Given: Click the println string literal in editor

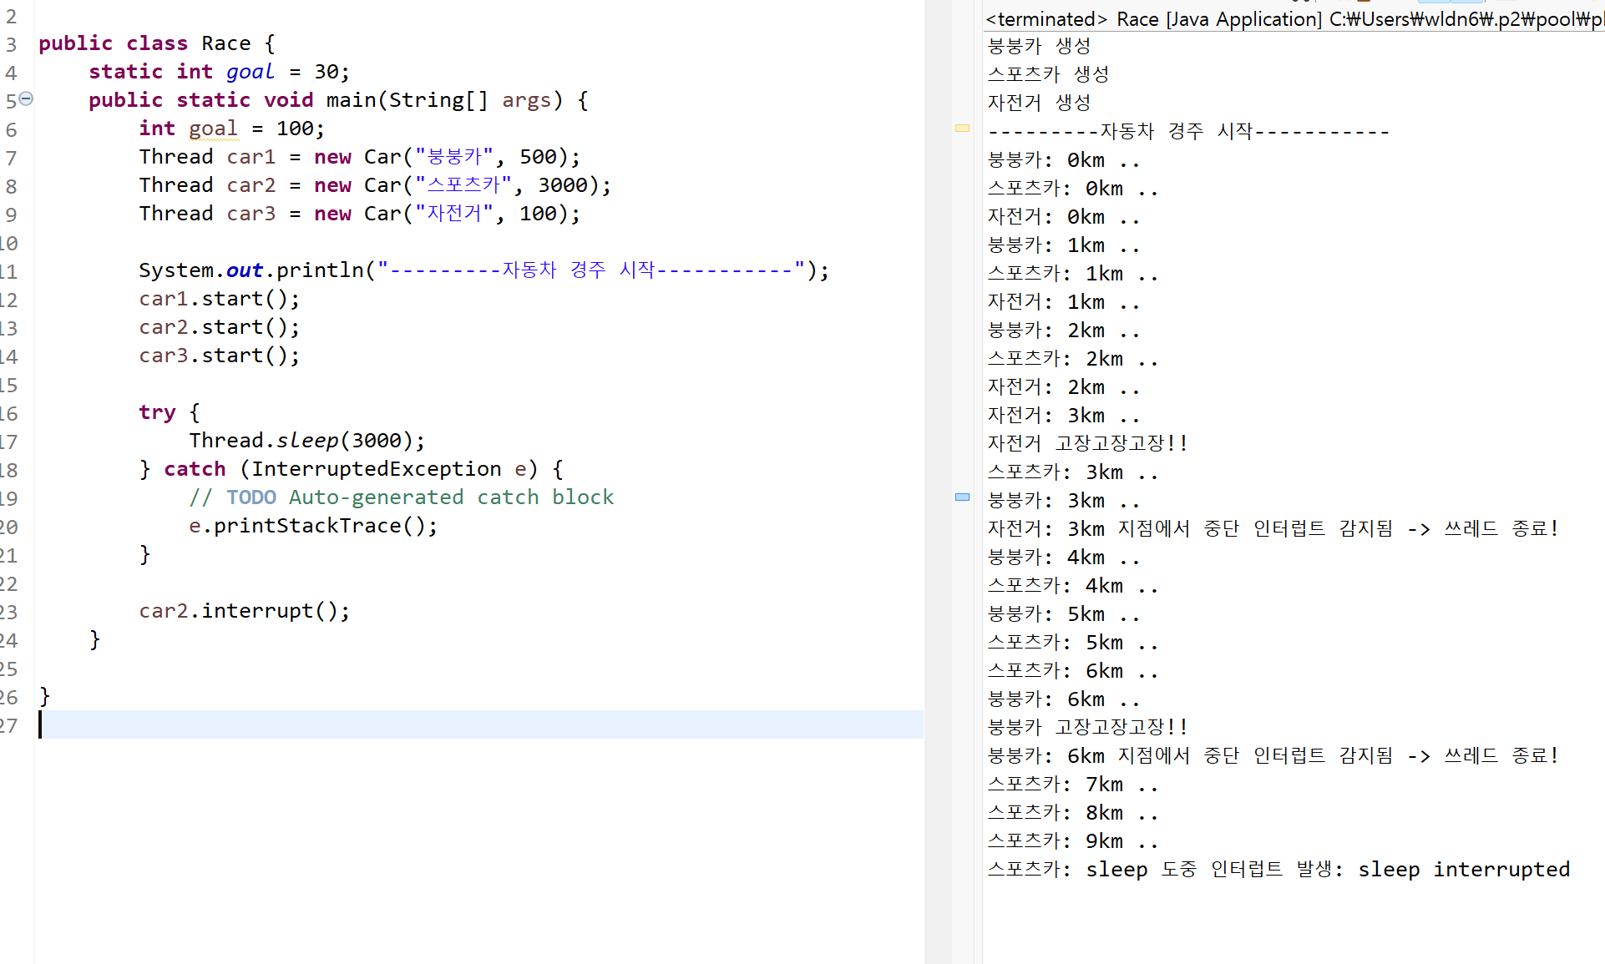Looking at the screenshot, I should 591,270.
